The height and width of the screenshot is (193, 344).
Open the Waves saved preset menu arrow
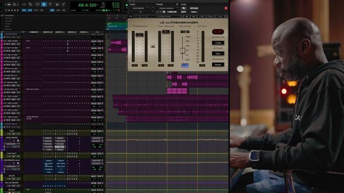(x=182, y=17)
